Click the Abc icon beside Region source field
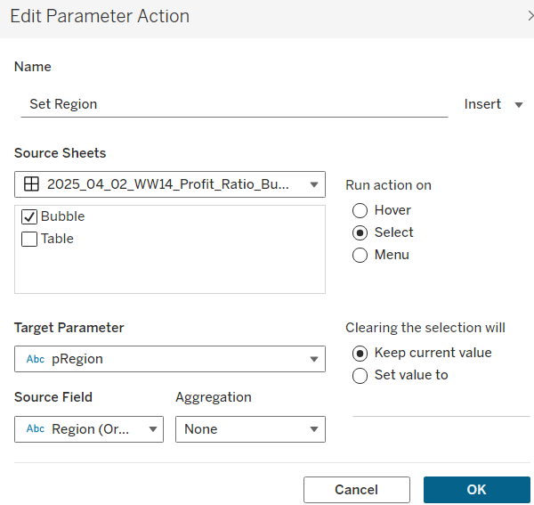The image size is (534, 505). [36, 429]
